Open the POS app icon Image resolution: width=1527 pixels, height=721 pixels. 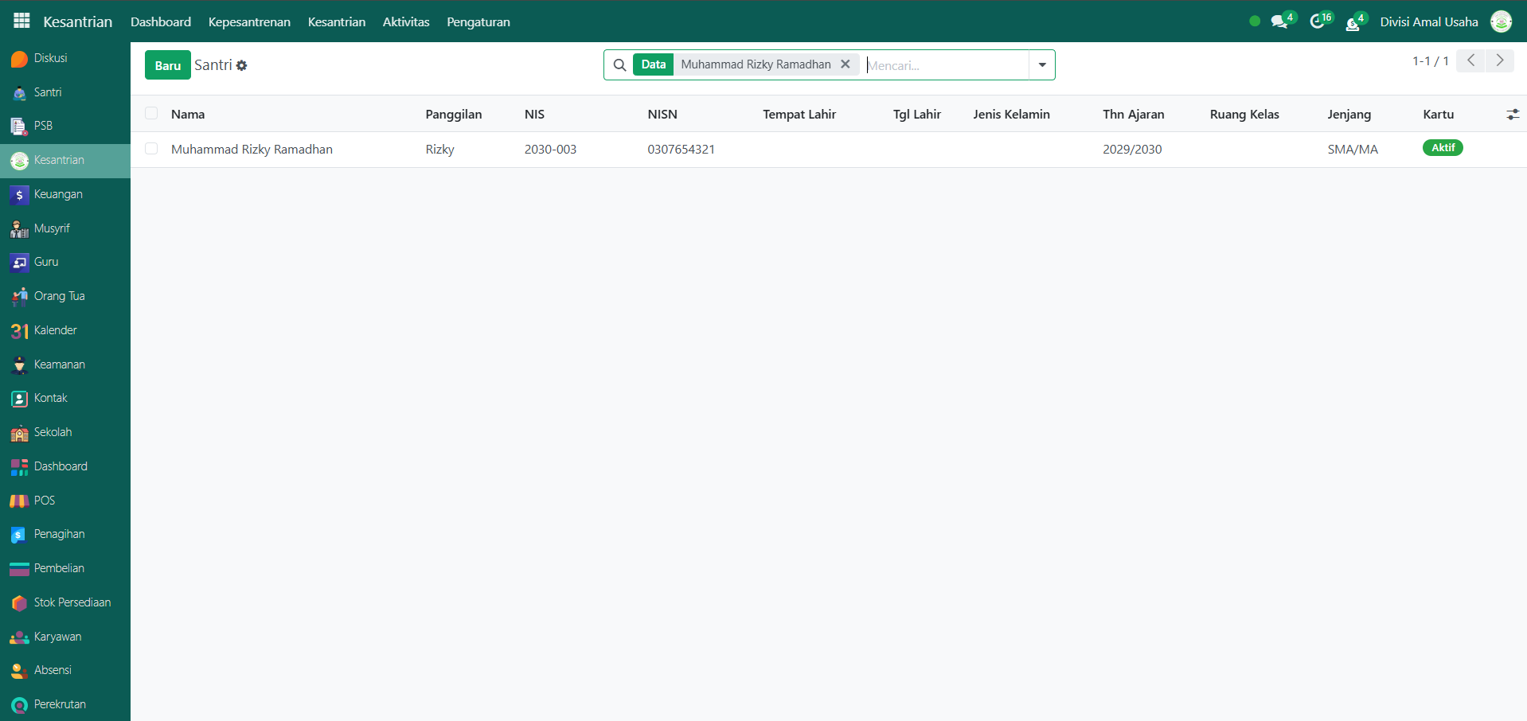pos(20,501)
